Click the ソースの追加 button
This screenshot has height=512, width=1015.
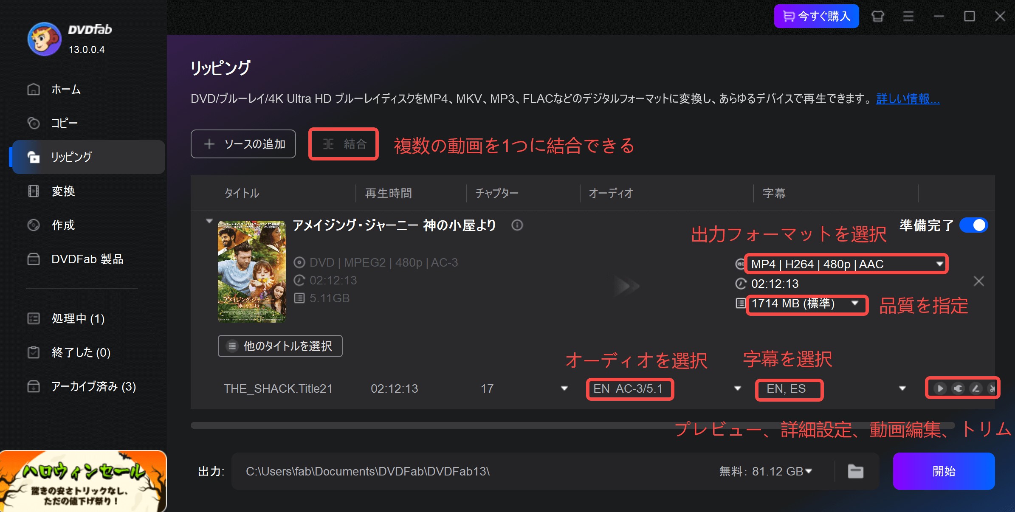(x=243, y=144)
